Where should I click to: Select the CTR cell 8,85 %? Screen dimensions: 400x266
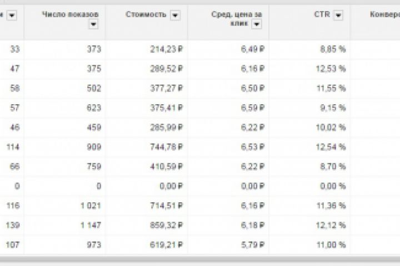[x=334, y=49]
